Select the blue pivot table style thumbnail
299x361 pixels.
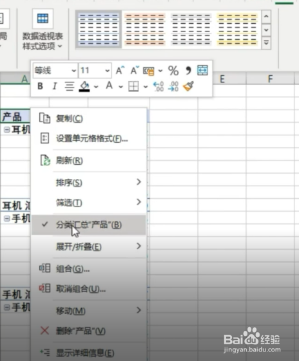pyautogui.click(x=99, y=29)
